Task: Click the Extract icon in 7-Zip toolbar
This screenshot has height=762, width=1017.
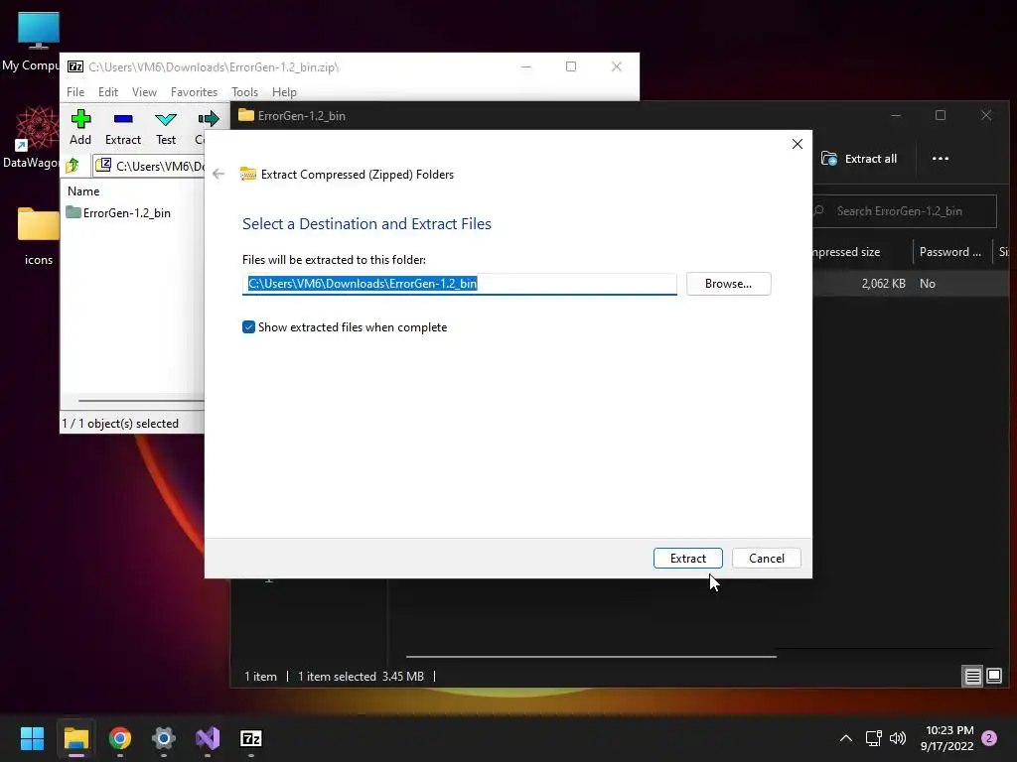Action: click(122, 127)
